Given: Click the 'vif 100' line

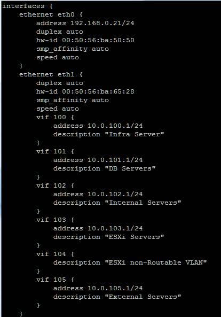Looking at the screenshot, I should coord(55,117).
